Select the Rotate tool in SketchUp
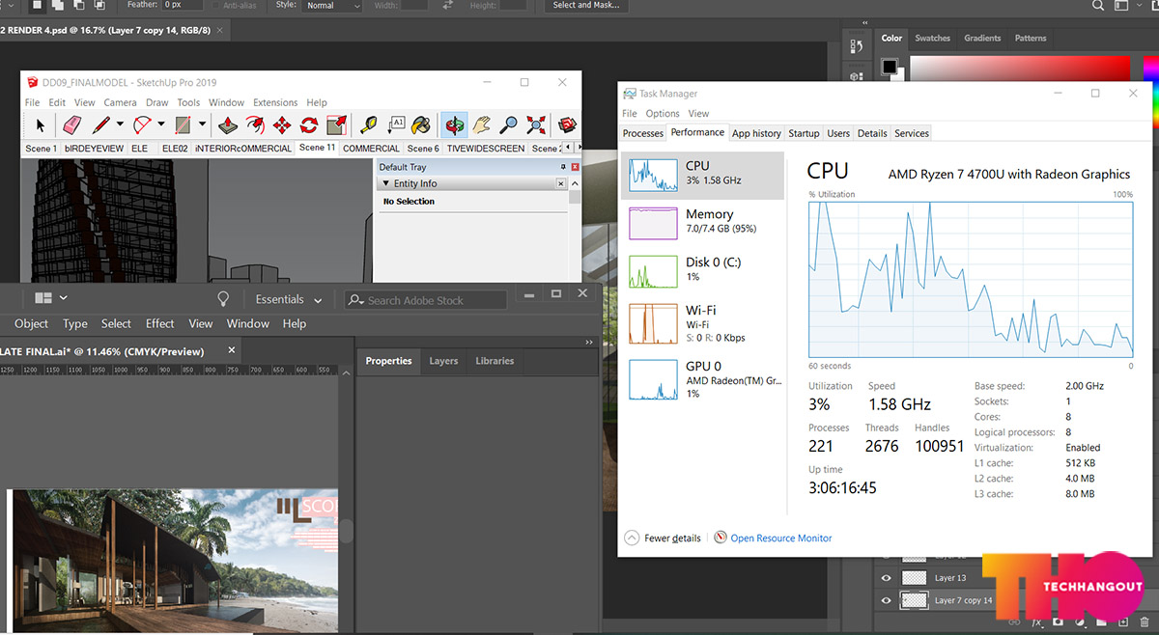This screenshot has width=1159, height=635. pos(309,124)
